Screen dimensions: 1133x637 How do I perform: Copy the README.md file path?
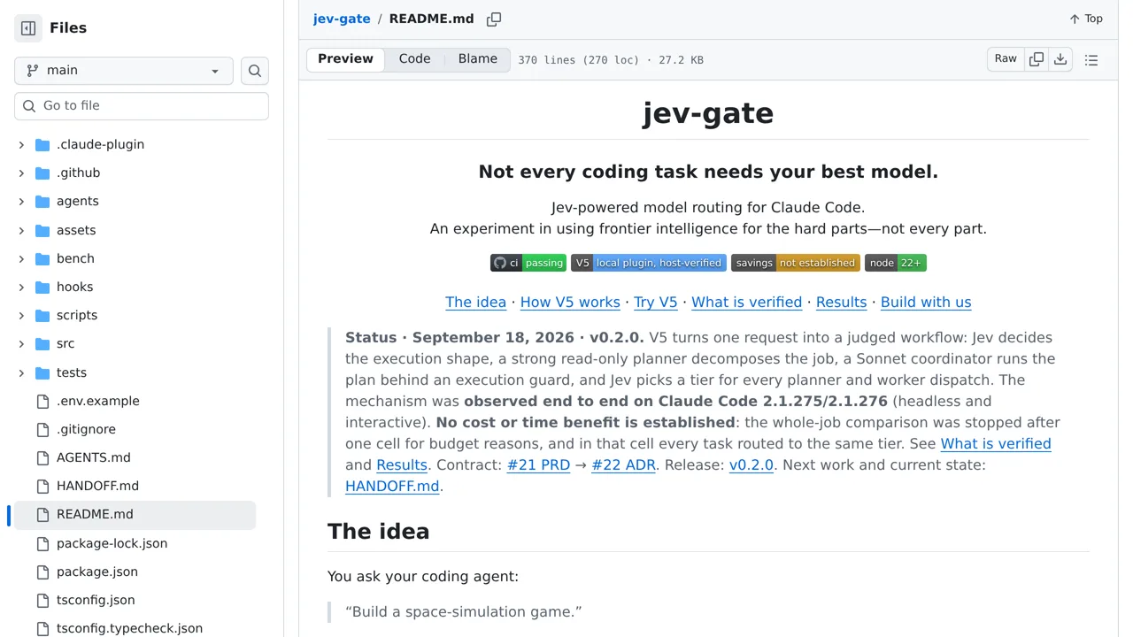pos(494,19)
